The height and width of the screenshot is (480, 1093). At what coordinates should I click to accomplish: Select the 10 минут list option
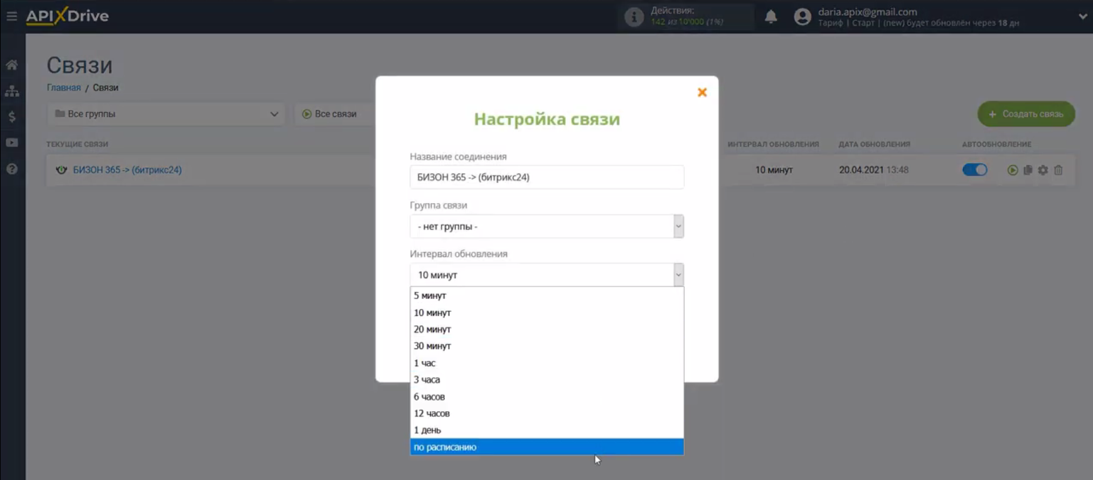[546, 313]
